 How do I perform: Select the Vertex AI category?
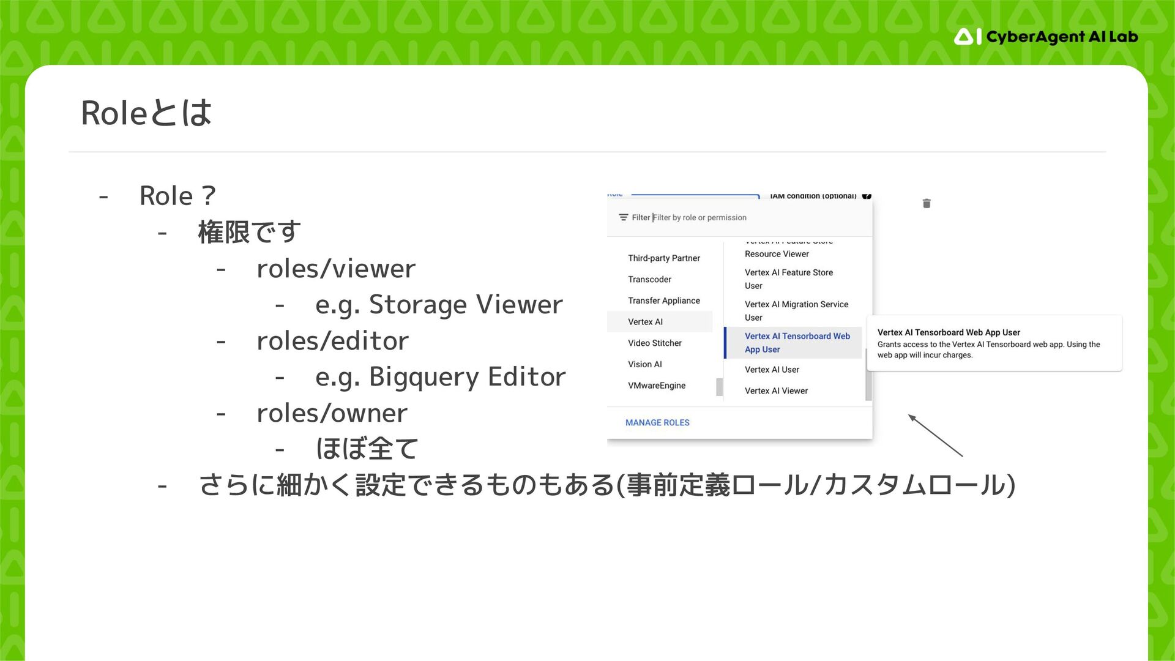point(645,322)
